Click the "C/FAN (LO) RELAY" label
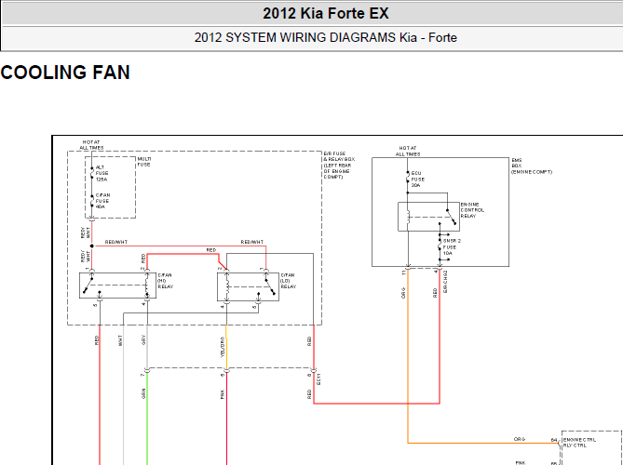The height and width of the screenshot is (465, 623). pos(288,281)
